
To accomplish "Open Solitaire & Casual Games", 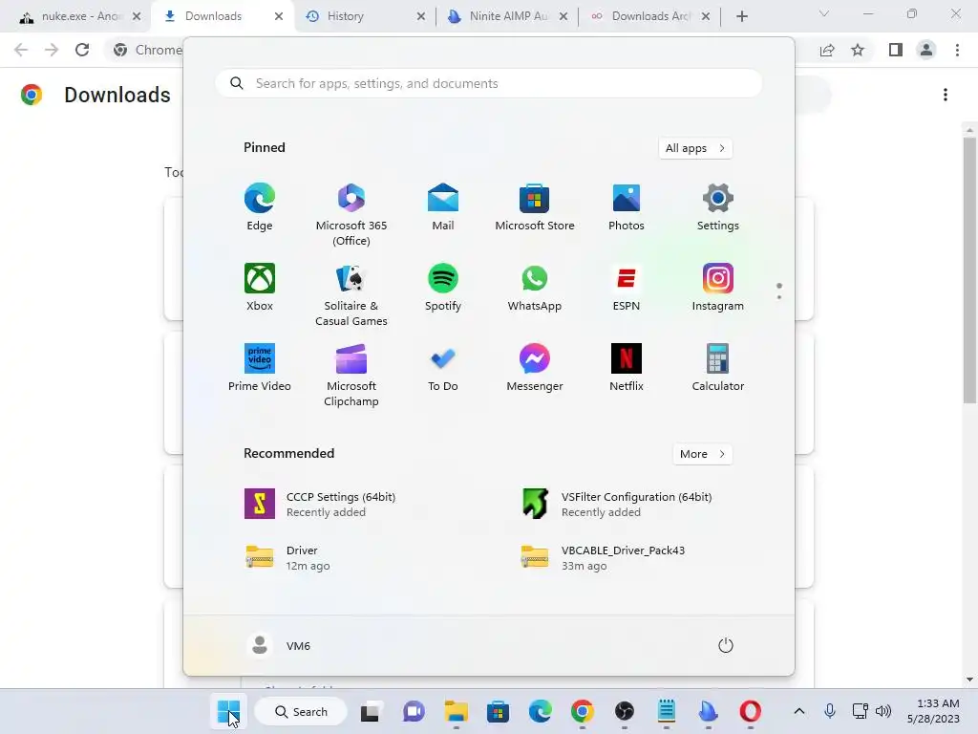I will (x=351, y=294).
